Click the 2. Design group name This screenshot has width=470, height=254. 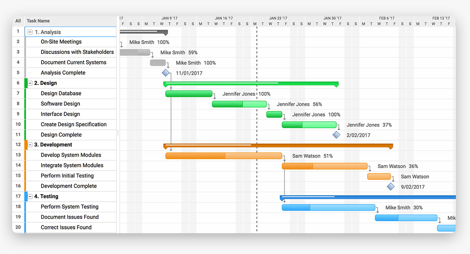click(45, 83)
